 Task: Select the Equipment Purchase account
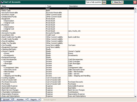click(10, 47)
